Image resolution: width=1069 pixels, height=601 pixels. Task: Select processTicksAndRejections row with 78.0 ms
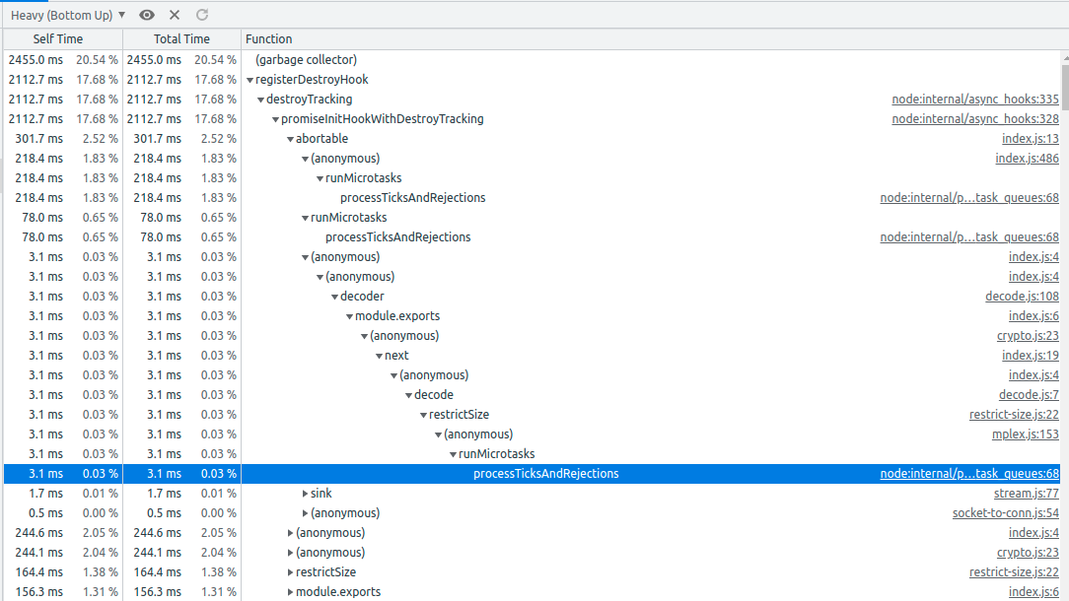click(532, 237)
